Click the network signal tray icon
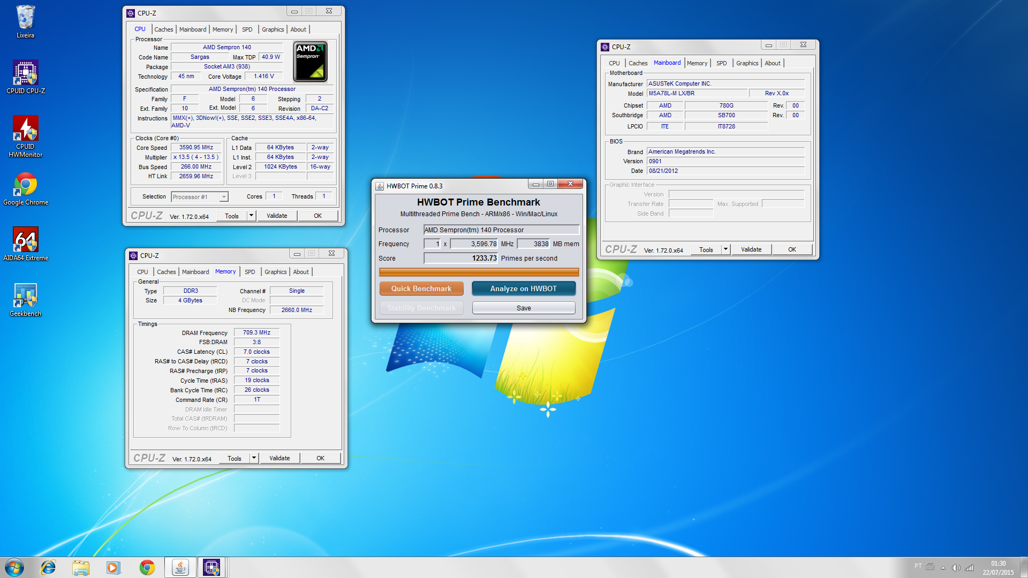This screenshot has height=578, width=1028. point(969,568)
